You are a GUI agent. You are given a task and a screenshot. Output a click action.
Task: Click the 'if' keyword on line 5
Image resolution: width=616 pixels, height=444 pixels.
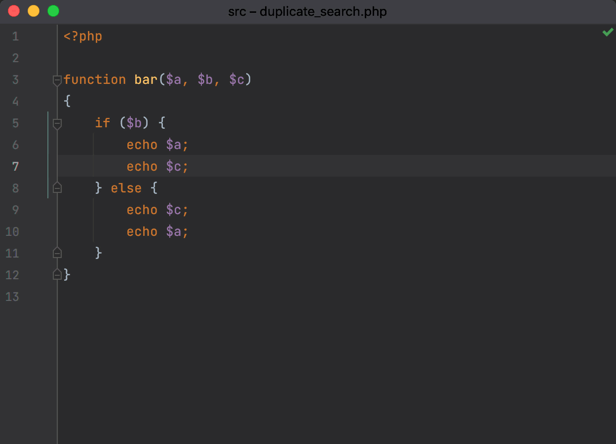[103, 123]
